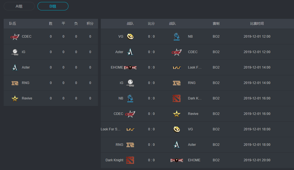Click the 积分 column header
Screen dimensions: 294x170
point(90,24)
